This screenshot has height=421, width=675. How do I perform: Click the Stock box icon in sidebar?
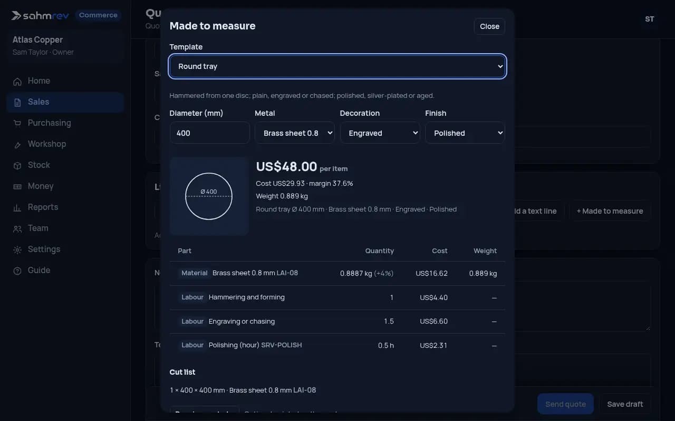click(x=17, y=165)
